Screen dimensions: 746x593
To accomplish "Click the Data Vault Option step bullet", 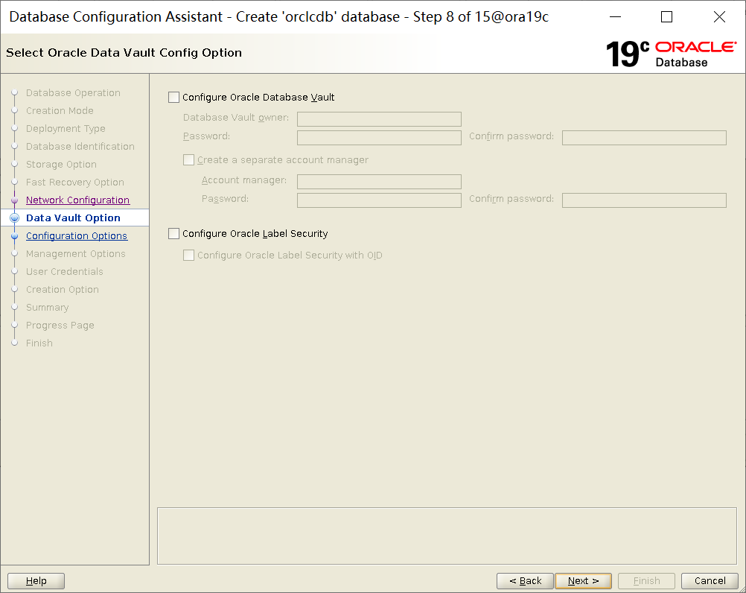I will coord(15,218).
